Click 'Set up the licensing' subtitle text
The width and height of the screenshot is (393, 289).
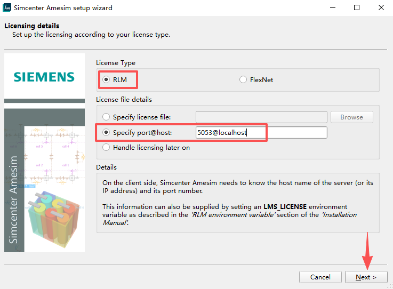(x=91, y=35)
